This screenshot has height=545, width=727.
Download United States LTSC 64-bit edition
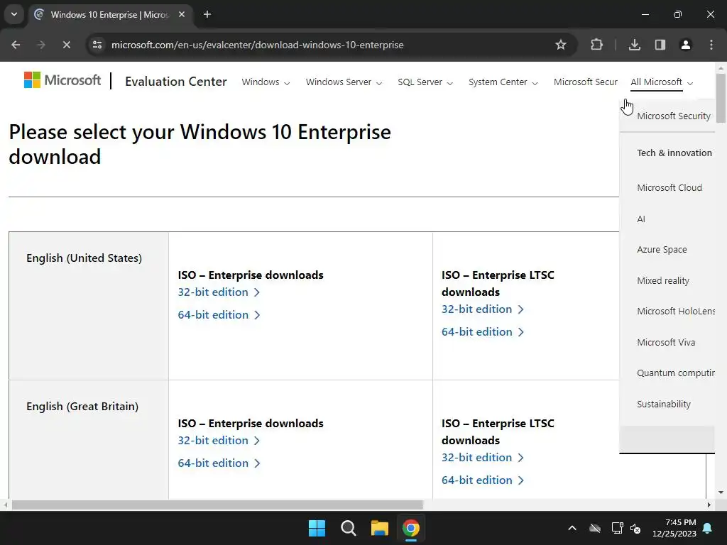tap(482, 332)
